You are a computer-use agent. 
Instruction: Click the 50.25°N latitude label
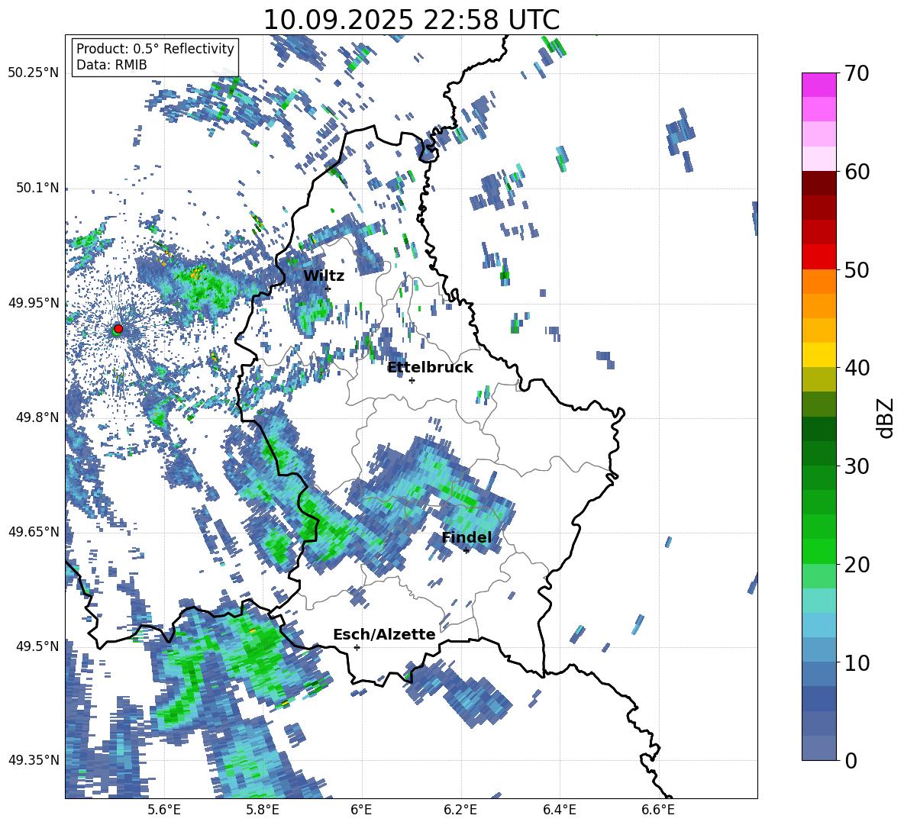(34, 73)
